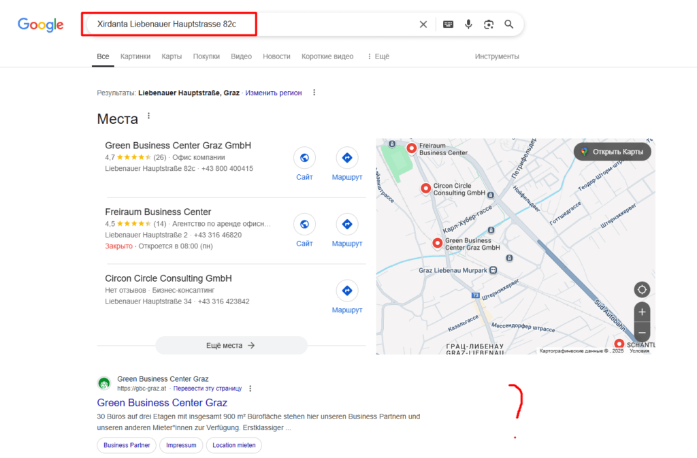The image size is (697, 458).
Task: Open the Покупки tab
Action: (x=206, y=56)
